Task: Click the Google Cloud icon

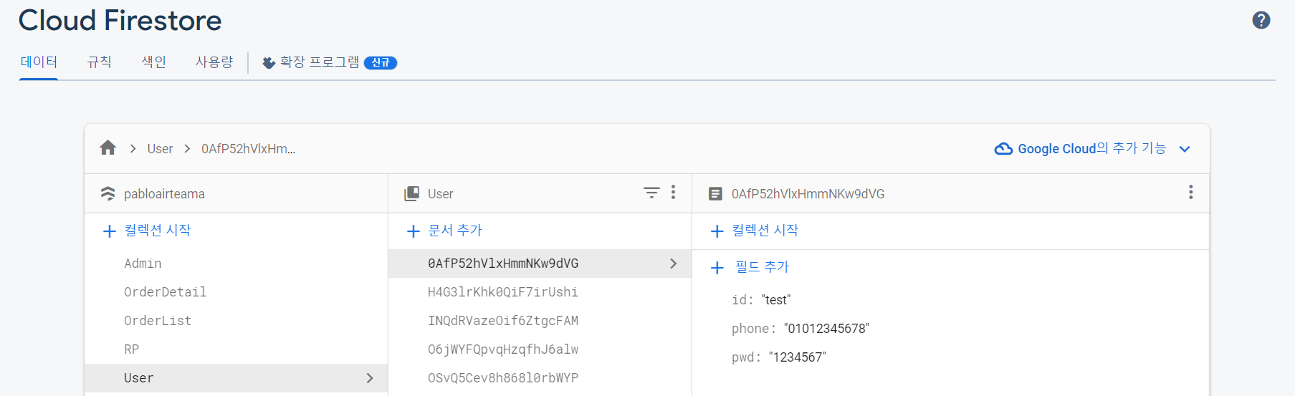Action: tap(1003, 149)
